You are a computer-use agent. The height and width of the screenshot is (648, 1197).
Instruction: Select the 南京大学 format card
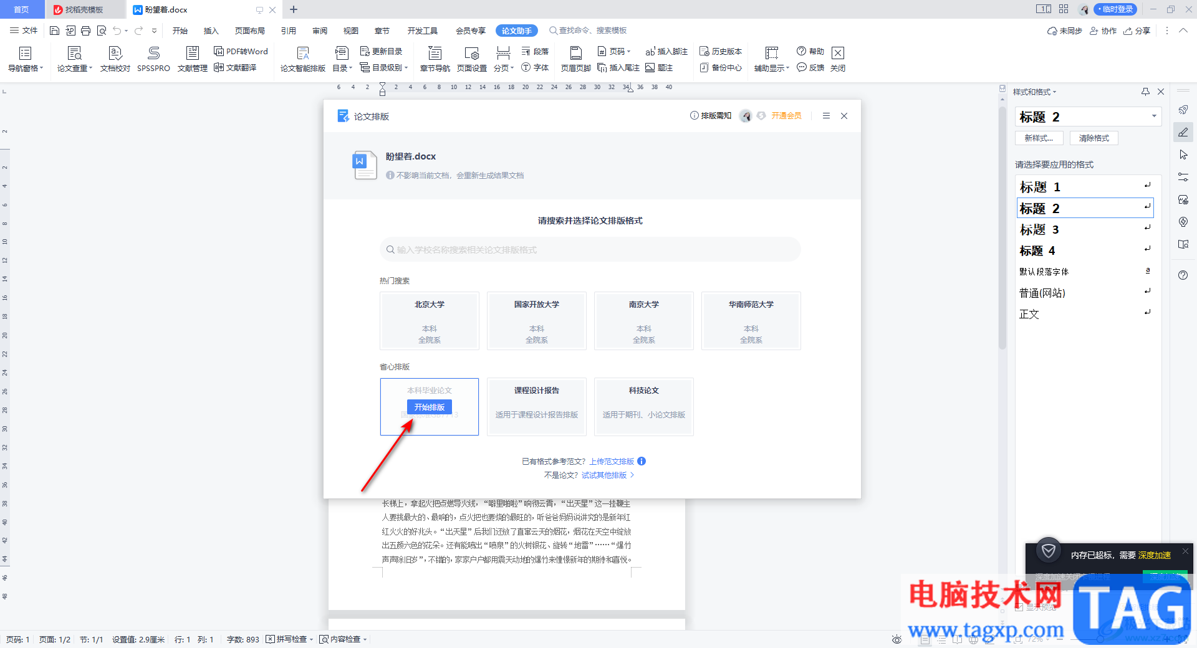point(644,321)
